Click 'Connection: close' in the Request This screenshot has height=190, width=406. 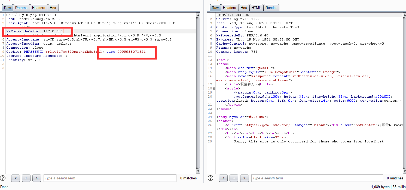tap(25, 48)
